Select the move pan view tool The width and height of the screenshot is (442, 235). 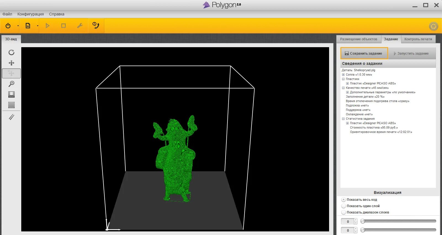click(x=11, y=63)
